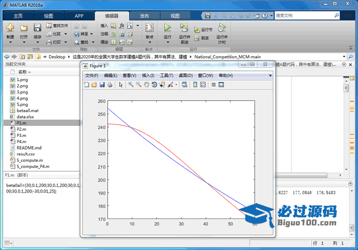Click Show Plot Tools and Dock Figure

221,85
